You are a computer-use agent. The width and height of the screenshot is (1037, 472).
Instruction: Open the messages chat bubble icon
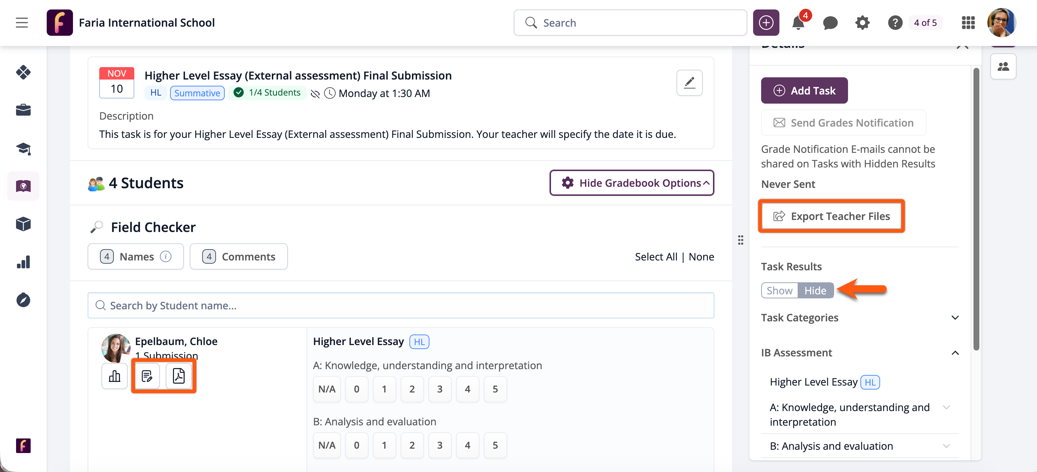tap(830, 23)
